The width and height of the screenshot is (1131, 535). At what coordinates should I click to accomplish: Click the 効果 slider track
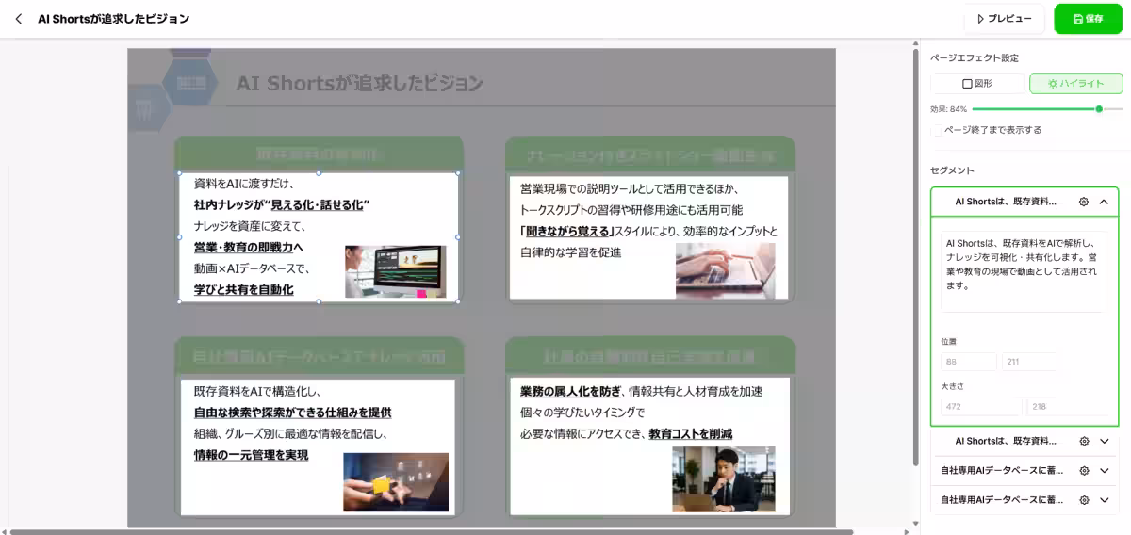1037,109
